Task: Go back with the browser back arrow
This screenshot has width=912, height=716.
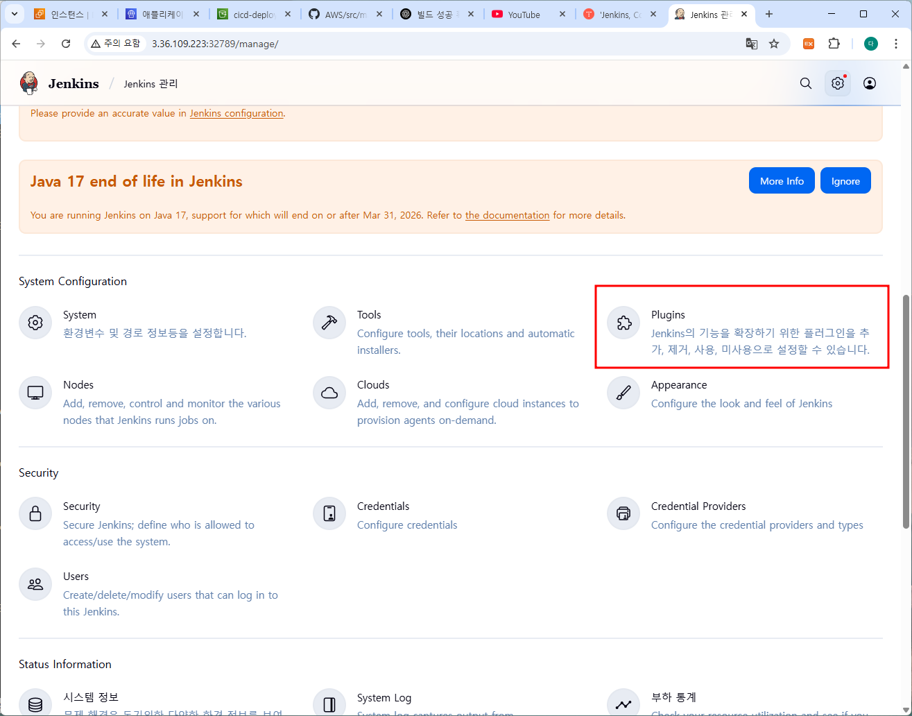Action: tap(16, 44)
